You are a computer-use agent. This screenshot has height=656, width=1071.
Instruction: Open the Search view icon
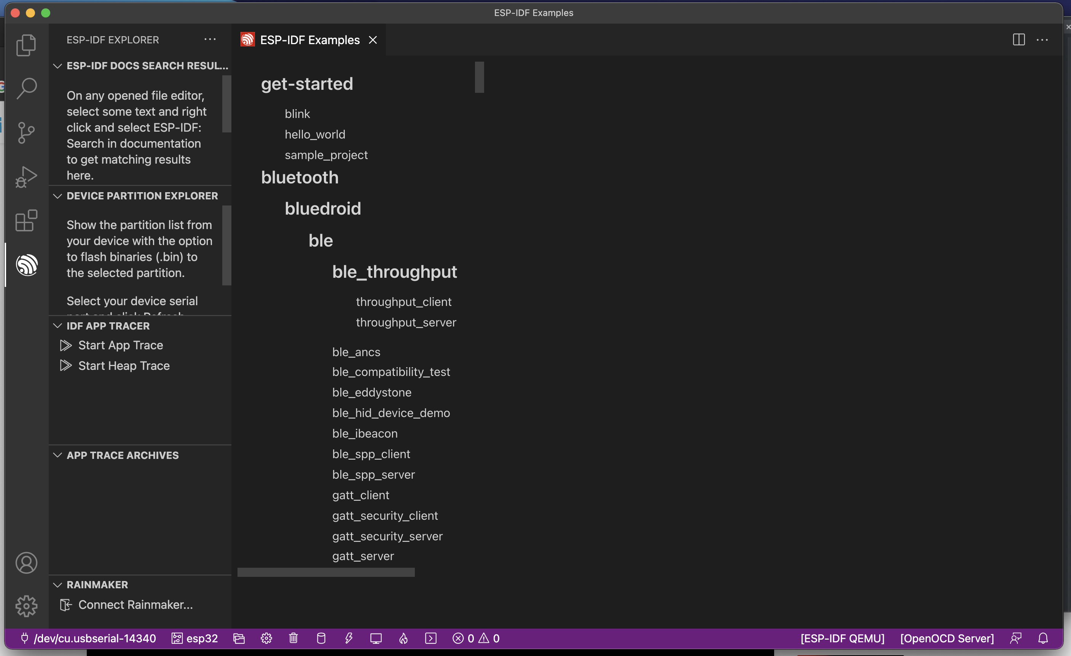(26, 89)
